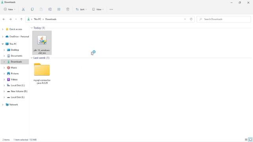
Task: Click the Cut scissors icon
Action: click(23, 9)
